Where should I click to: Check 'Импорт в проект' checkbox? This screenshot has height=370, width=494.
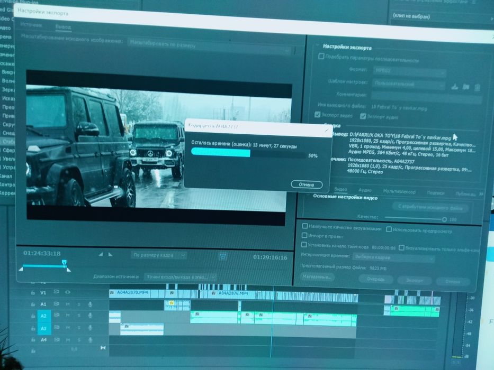point(304,235)
